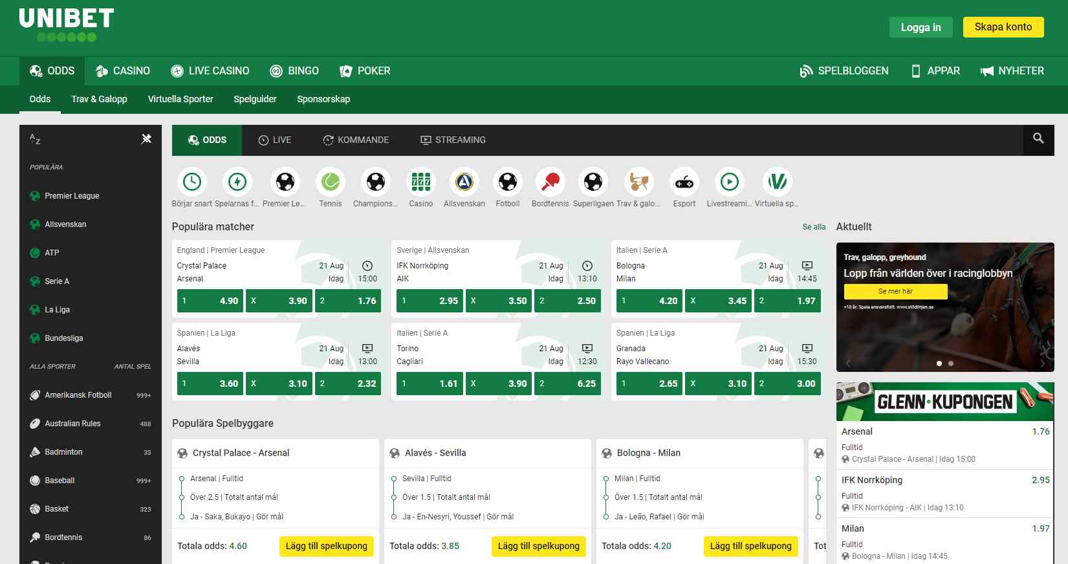Select the Superligaen quick icon
This screenshot has height=564, width=1068.
click(x=593, y=182)
